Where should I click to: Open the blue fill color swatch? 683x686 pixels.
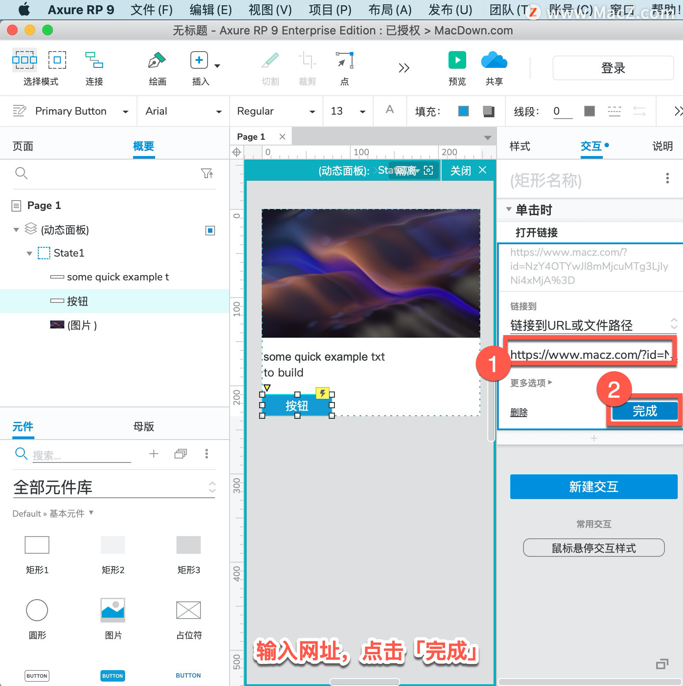pyautogui.click(x=464, y=111)
